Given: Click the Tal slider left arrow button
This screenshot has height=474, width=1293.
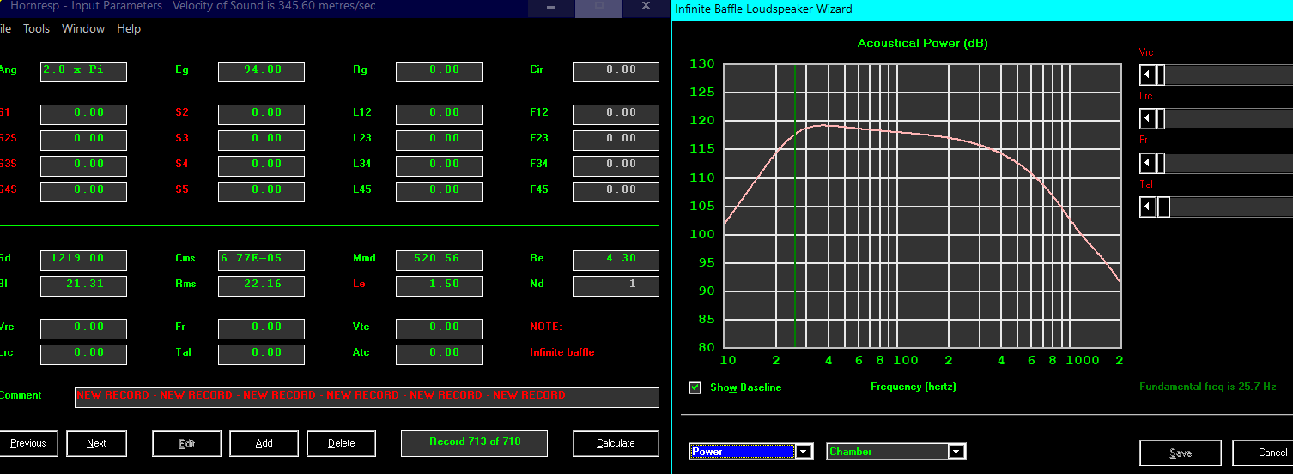Looking at the screenshot, I should pyautogui.click(x=1147, y=207).
